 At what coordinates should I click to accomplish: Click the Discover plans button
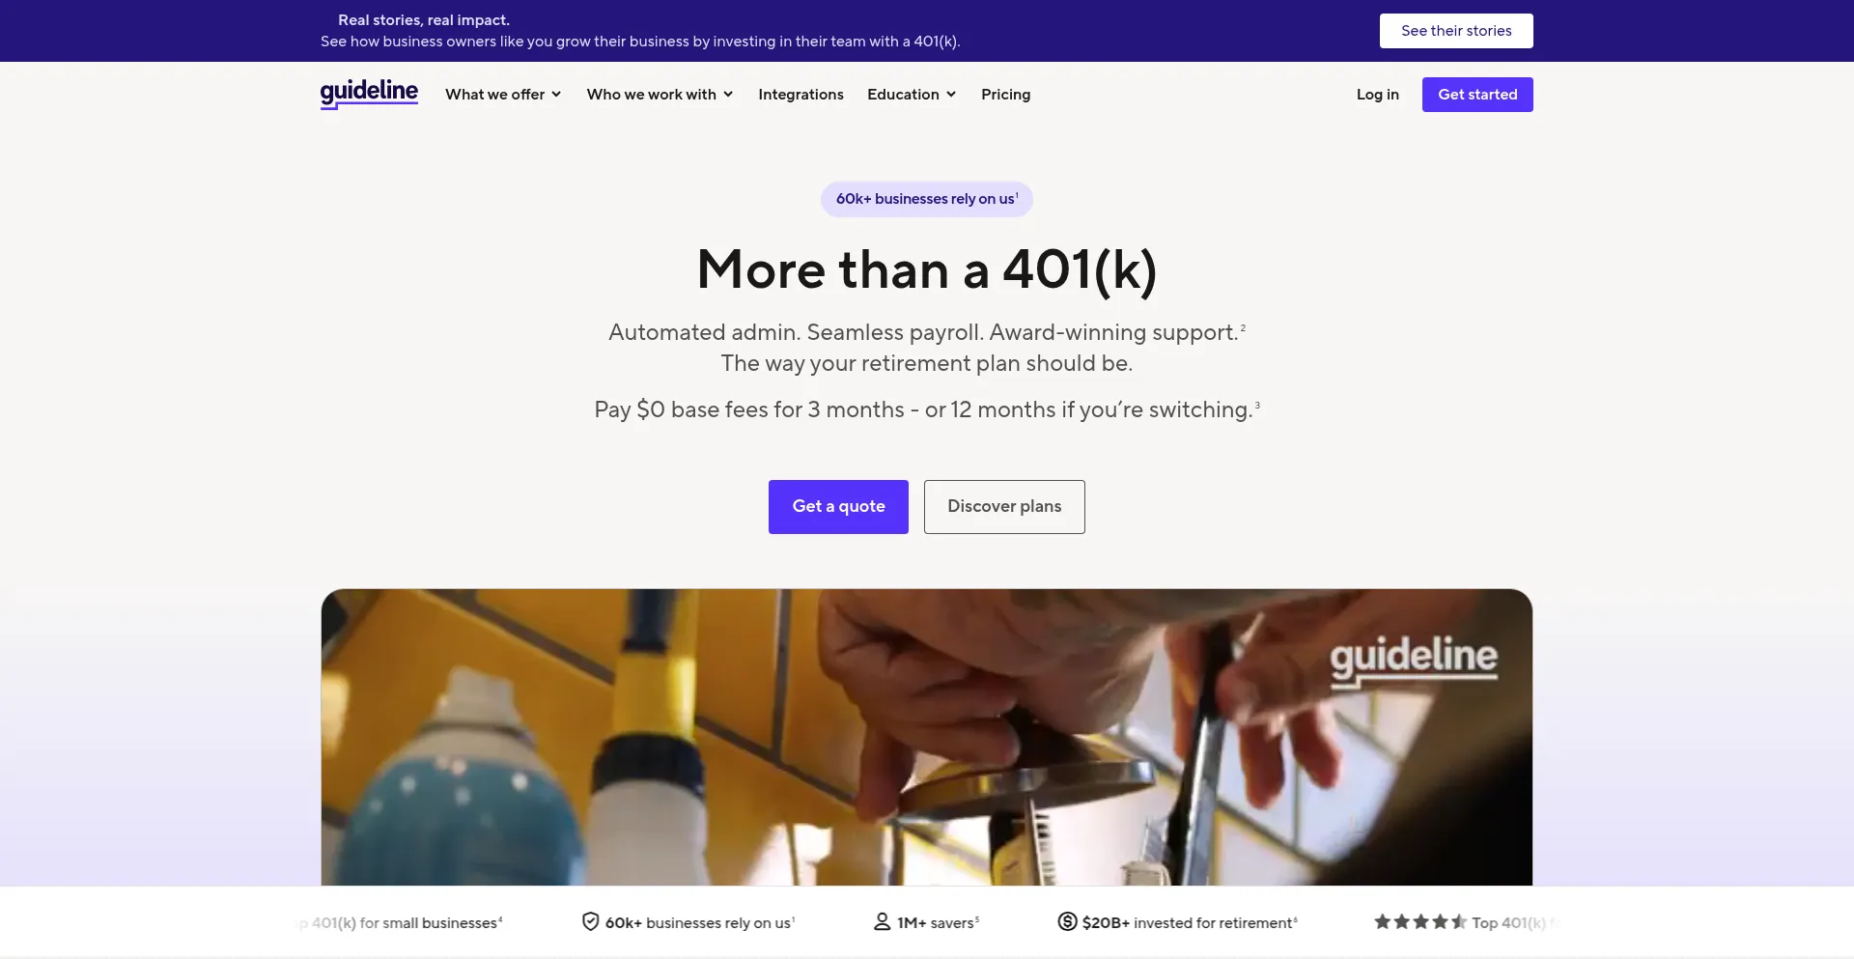pyautogui.click(x=1004, y=507)
